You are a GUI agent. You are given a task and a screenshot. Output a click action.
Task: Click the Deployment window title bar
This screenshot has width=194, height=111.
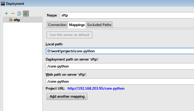coord(103,3)
